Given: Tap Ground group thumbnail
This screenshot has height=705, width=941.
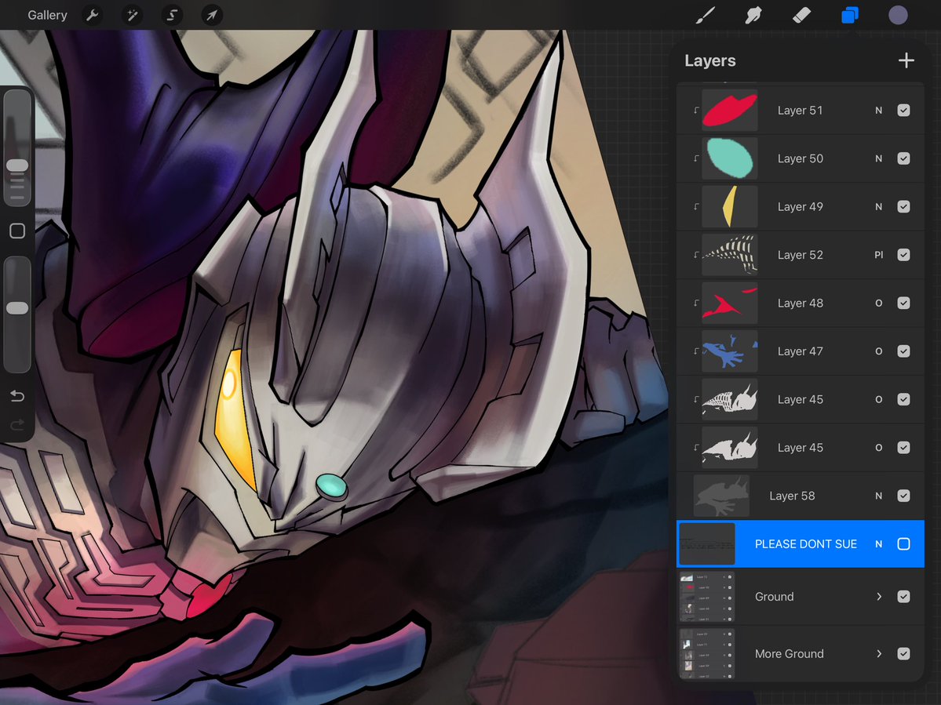Looking at the screenshot, I should click(707, 597).
